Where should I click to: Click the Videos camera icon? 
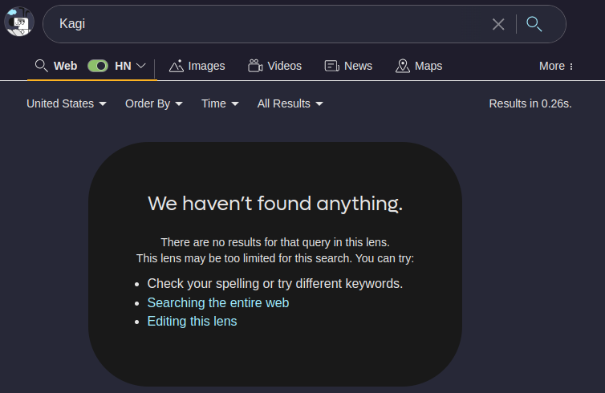coord(255,66)
